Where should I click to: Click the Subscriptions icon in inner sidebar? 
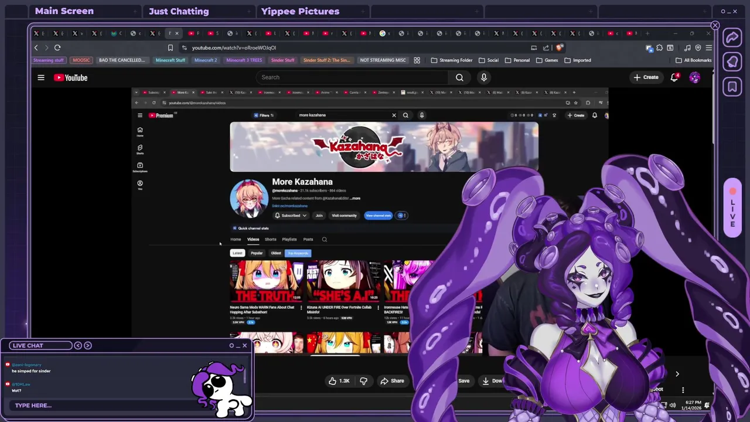139,167
